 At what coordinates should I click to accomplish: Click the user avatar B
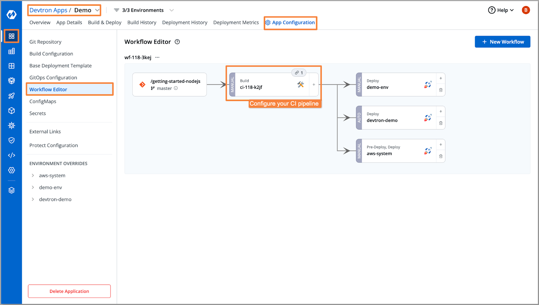coord(526,10)
